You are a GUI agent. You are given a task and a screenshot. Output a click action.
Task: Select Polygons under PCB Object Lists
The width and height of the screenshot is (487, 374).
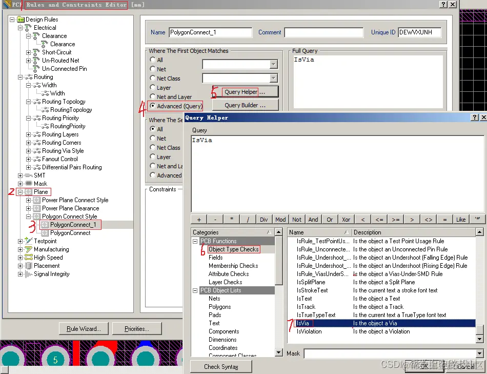tap(219, 307)
